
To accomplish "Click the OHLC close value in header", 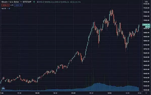I will point(65,2).
